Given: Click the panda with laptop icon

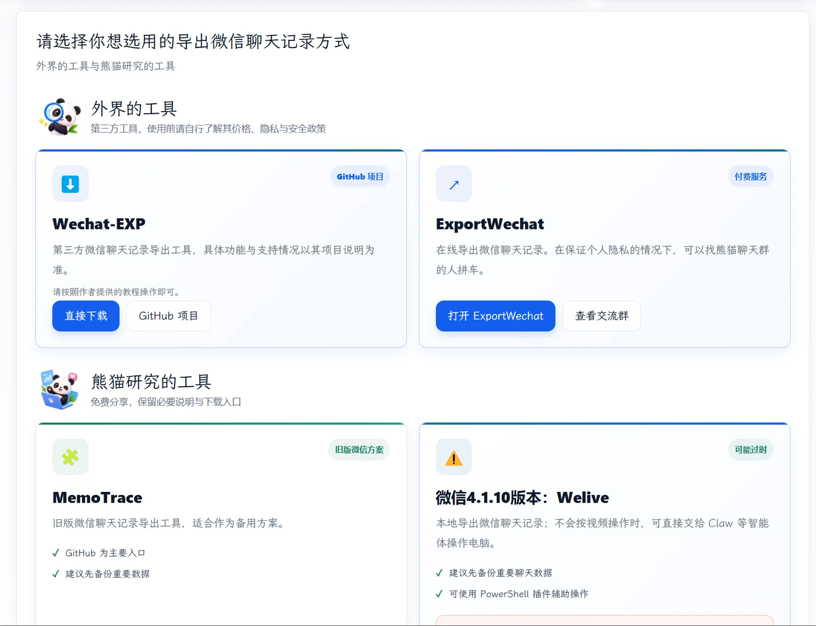Looking at the screenshot, I should click(x=60, y=390).
